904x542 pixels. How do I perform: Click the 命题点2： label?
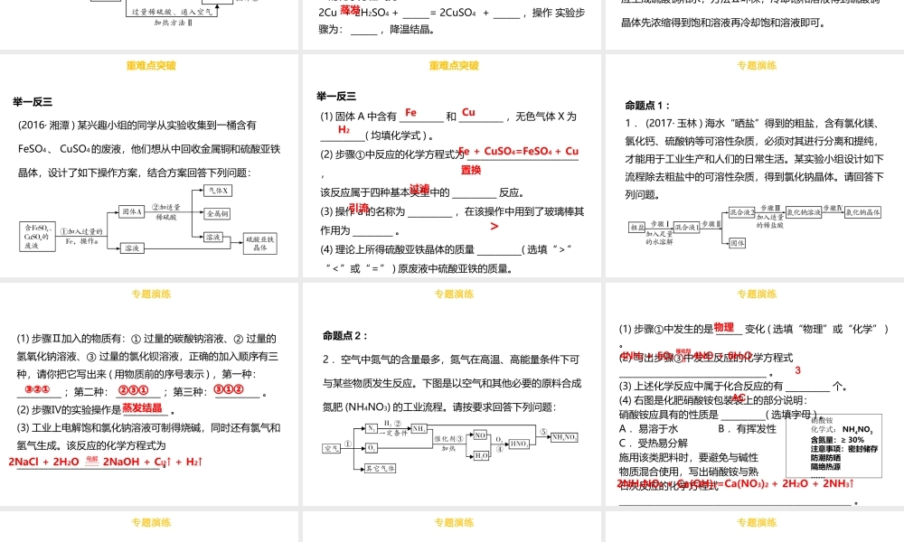pos(344,336)
